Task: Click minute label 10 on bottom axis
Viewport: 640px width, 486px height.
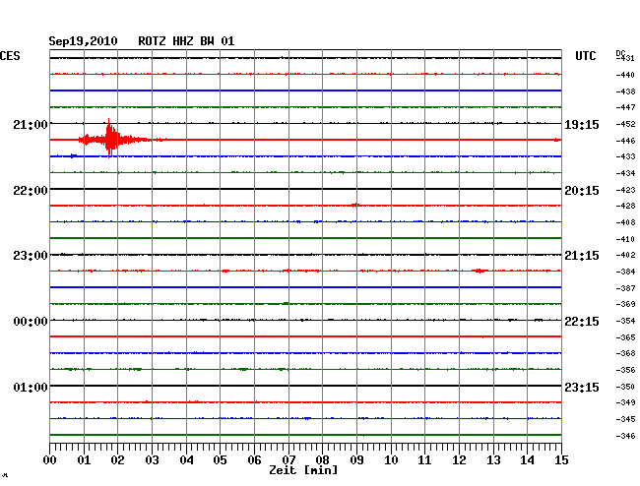Action: click(391, 460)
